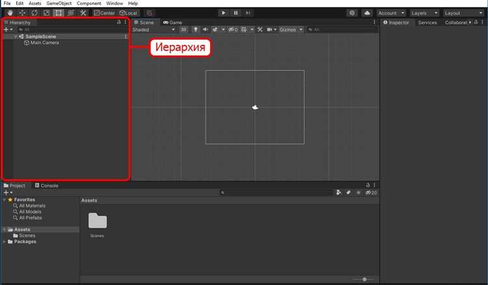This screenshot has width=488, height=285.
Task: Open the Account dropdown
Action: (391, 13)
